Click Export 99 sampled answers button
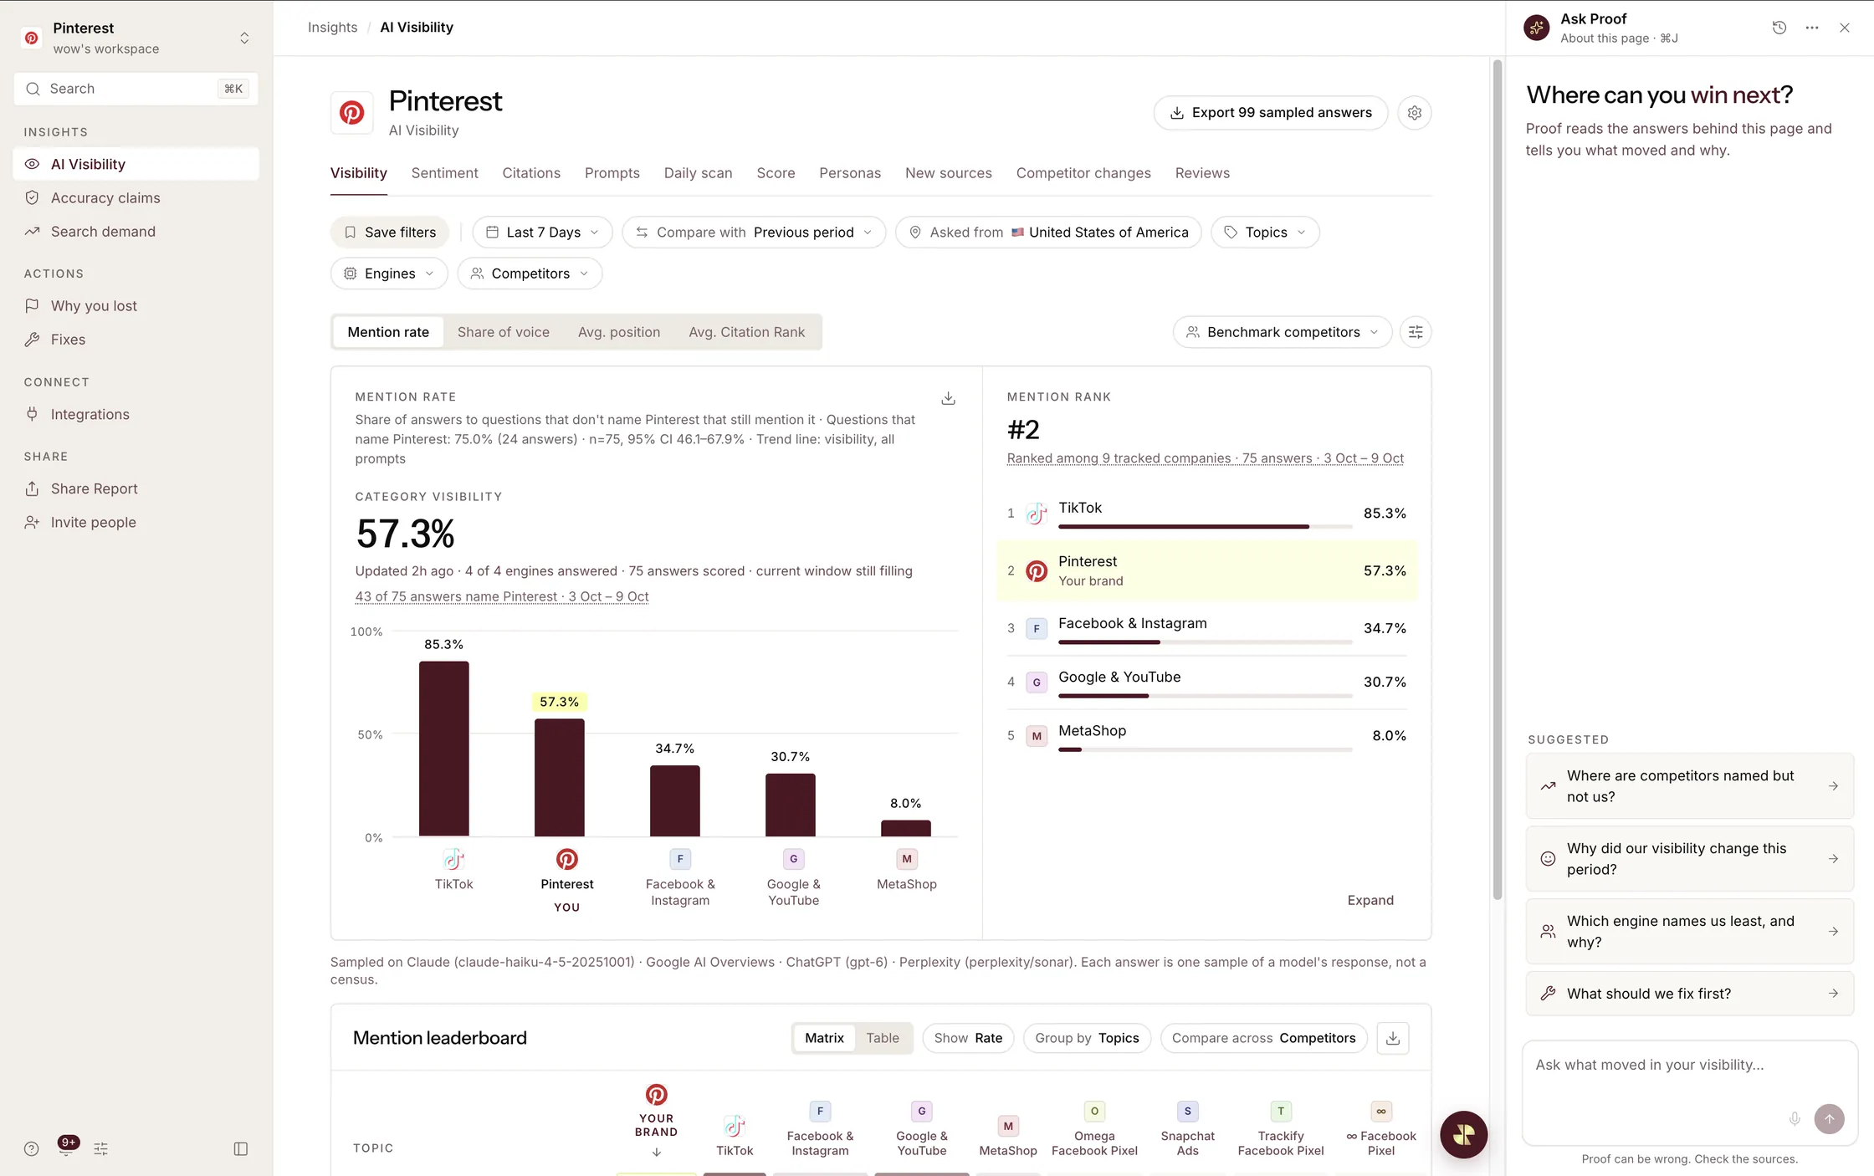 pos(1271,113)
